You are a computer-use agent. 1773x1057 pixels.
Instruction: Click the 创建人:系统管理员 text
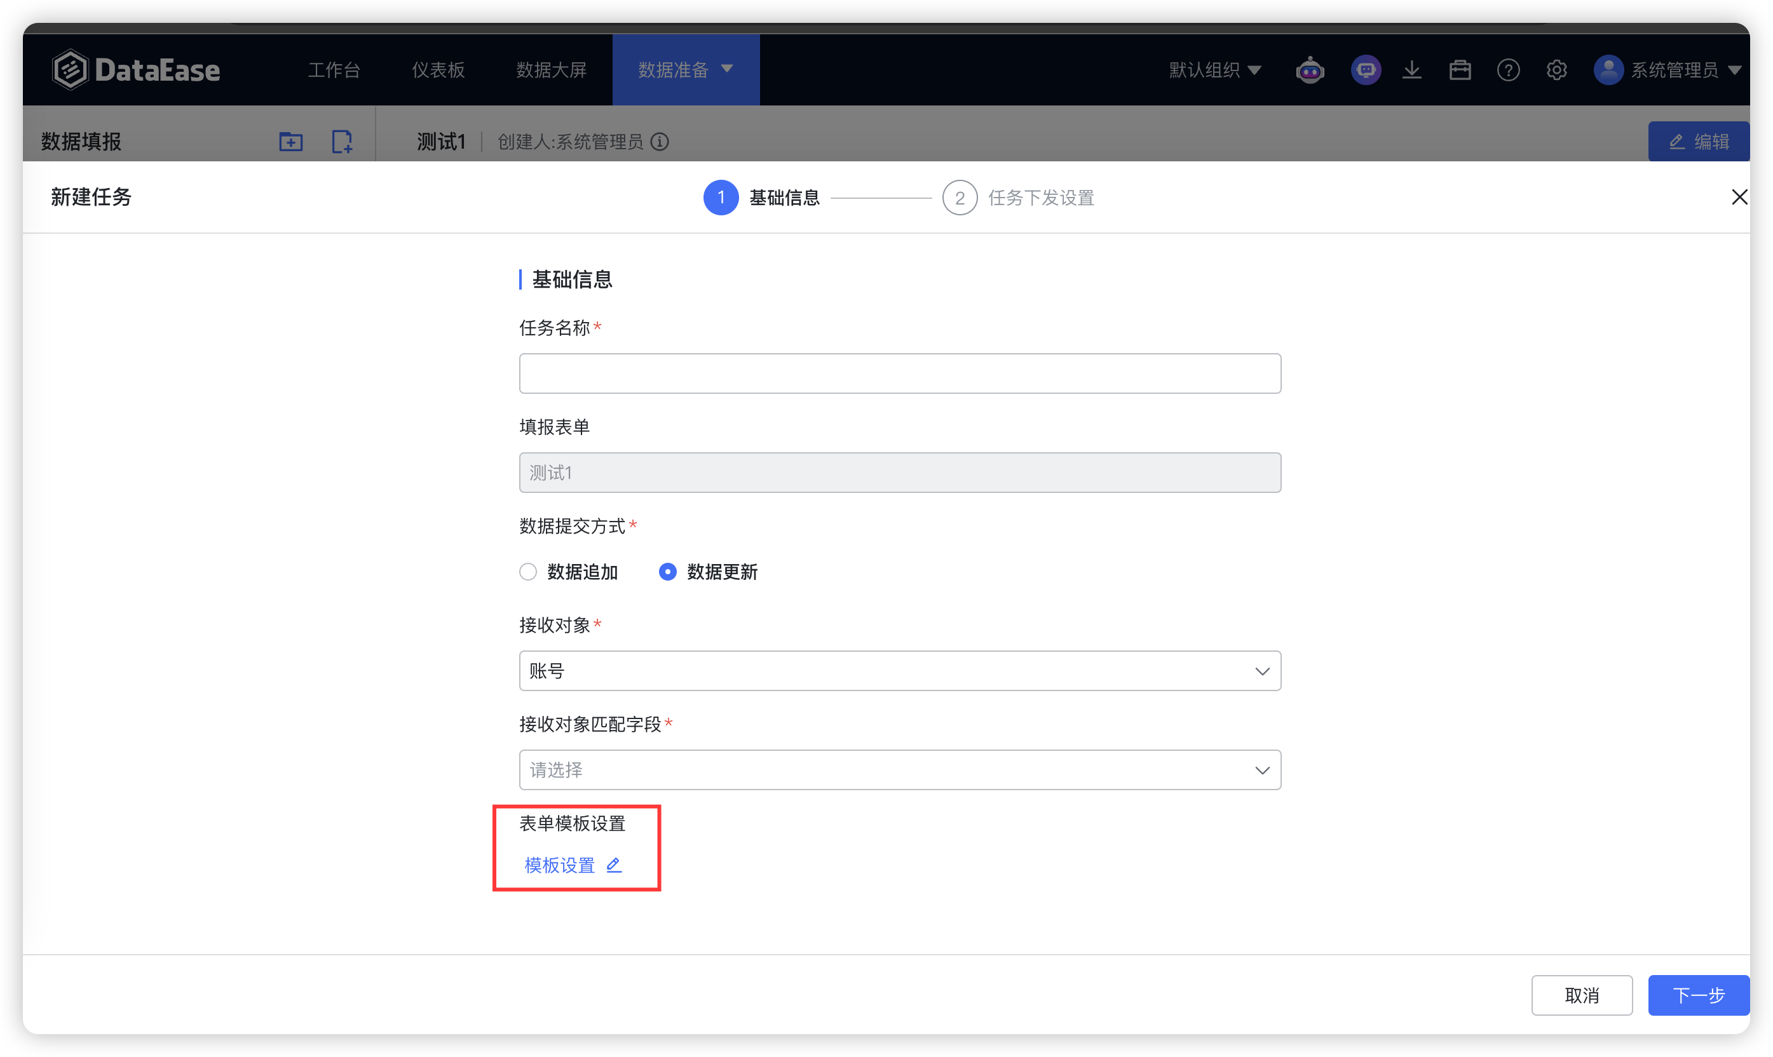[570, 142]
